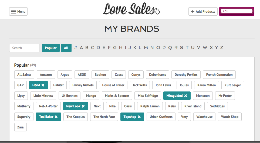Remove Ted Baker via its X icon

click(x=56, y=117)
